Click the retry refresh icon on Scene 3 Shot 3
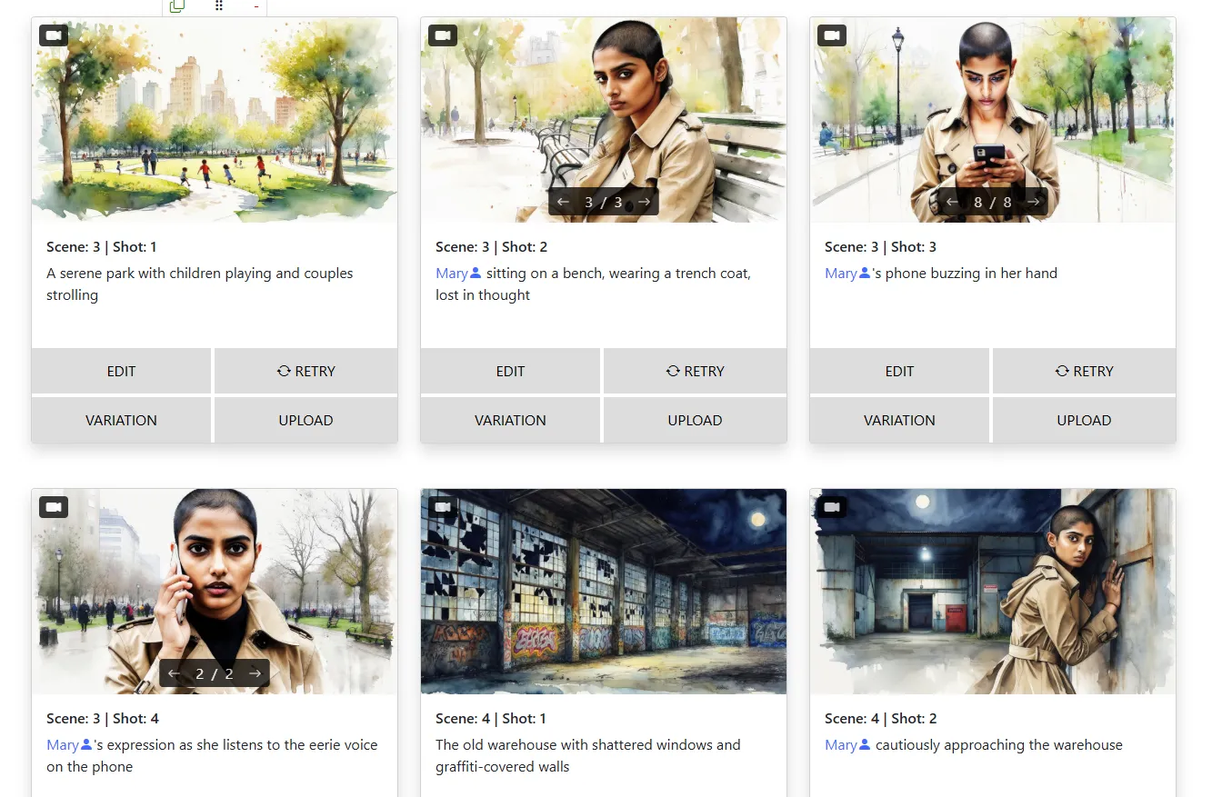The height and width of the screenshot is (797, 1212). click(1060, 371)
